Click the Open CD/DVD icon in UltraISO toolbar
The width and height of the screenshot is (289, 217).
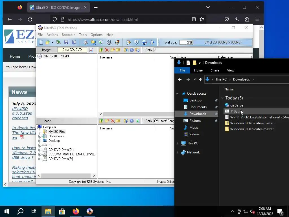58,42
